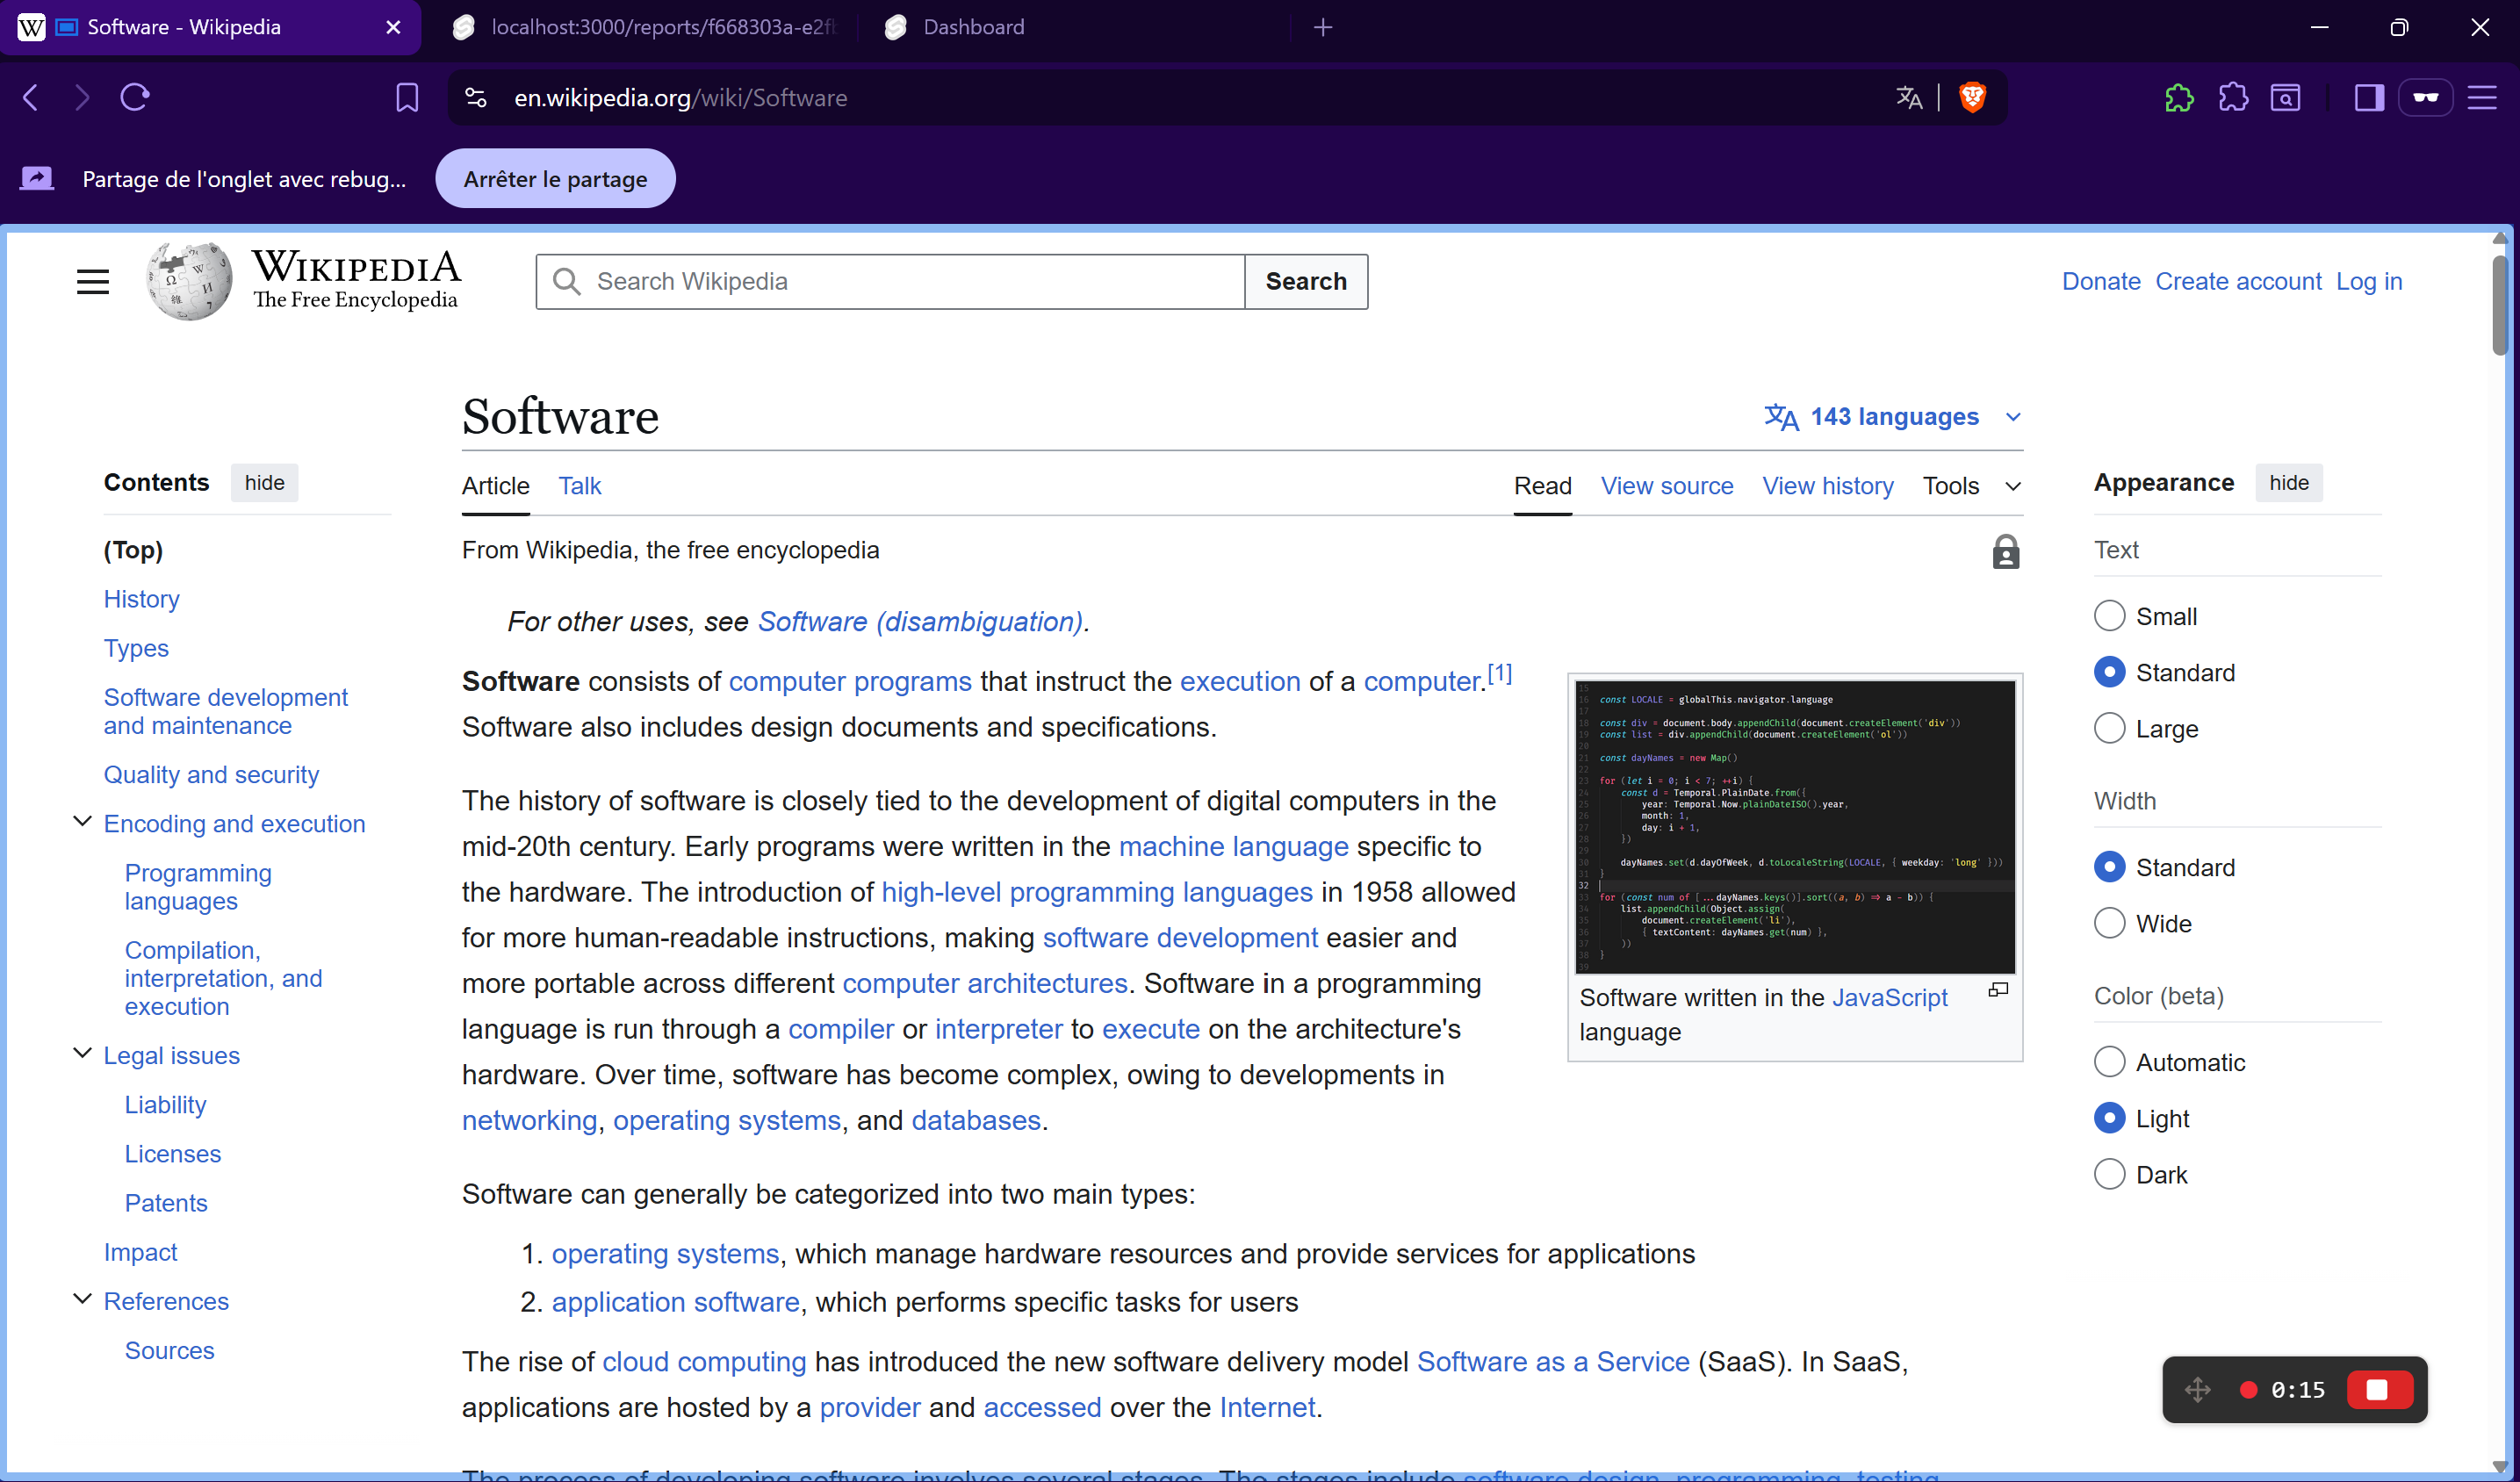This screenshot has height=1482, width=2520.
Task: Close the Software - Wikipedia tab
Action: pyautogui.click(x=393, y=27)
